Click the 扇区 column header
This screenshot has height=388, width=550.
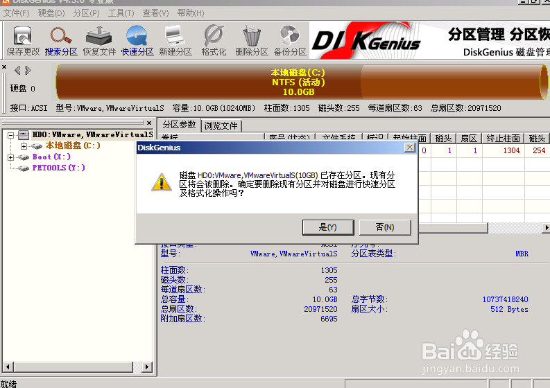tap(469, 139)
